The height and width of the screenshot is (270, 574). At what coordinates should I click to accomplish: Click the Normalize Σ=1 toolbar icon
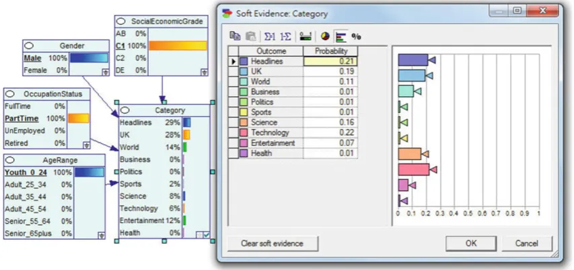click(270, 36)
